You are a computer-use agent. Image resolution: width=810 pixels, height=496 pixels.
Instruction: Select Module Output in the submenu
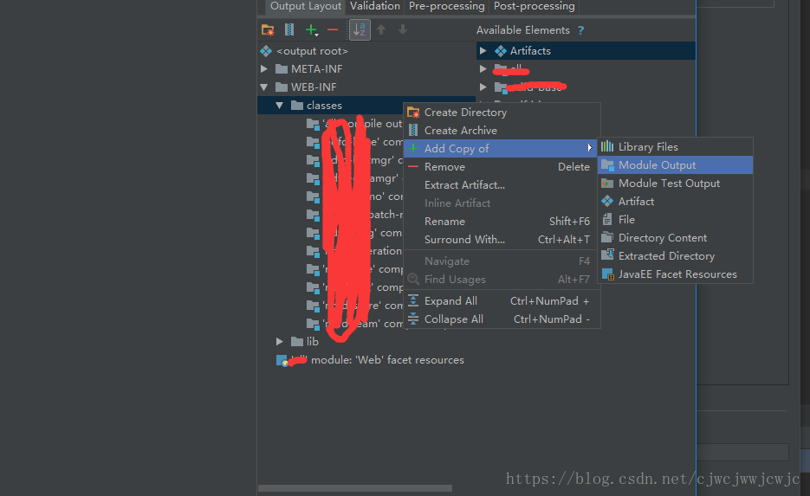[675, 165]
